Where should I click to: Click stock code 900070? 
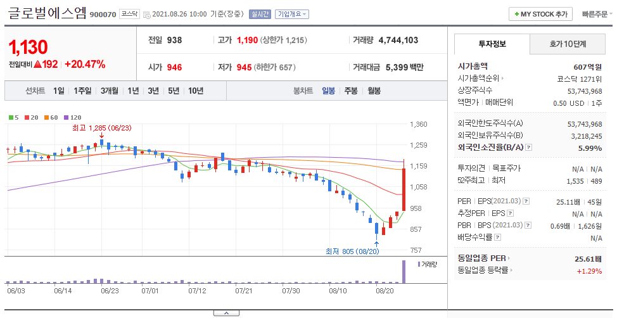103,15
